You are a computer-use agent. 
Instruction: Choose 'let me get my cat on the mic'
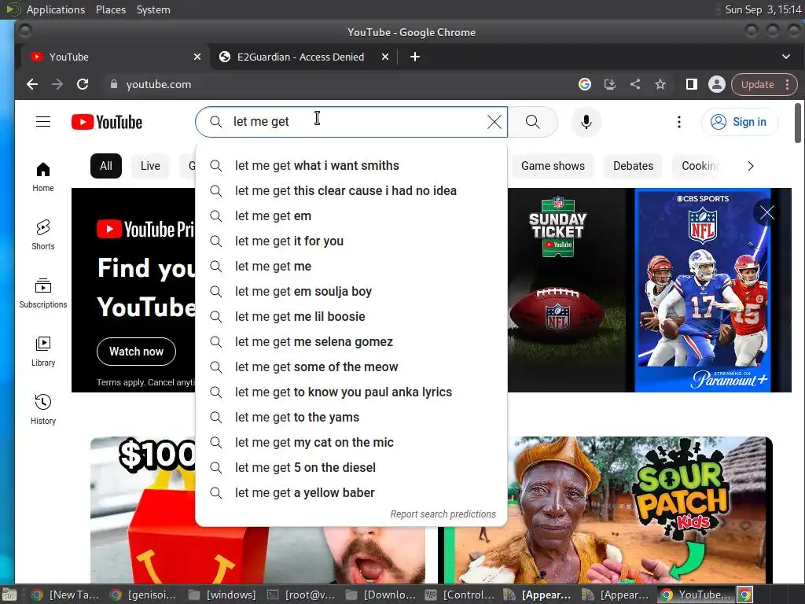click(351, 442)
